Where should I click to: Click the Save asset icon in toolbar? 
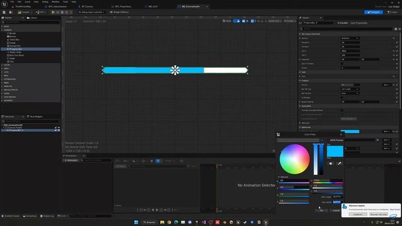[4, 13]
